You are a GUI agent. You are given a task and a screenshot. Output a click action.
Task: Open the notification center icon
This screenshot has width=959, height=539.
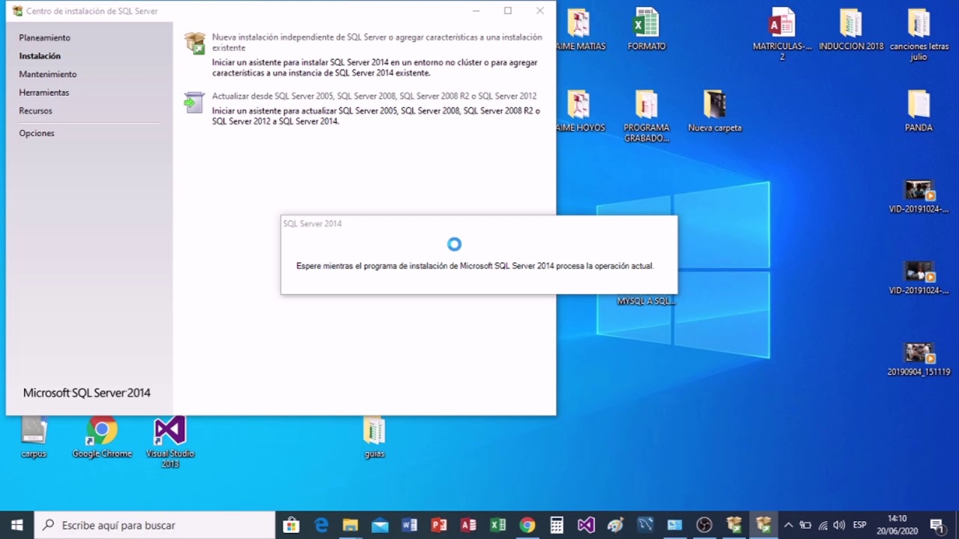click(x=937, y=525)
